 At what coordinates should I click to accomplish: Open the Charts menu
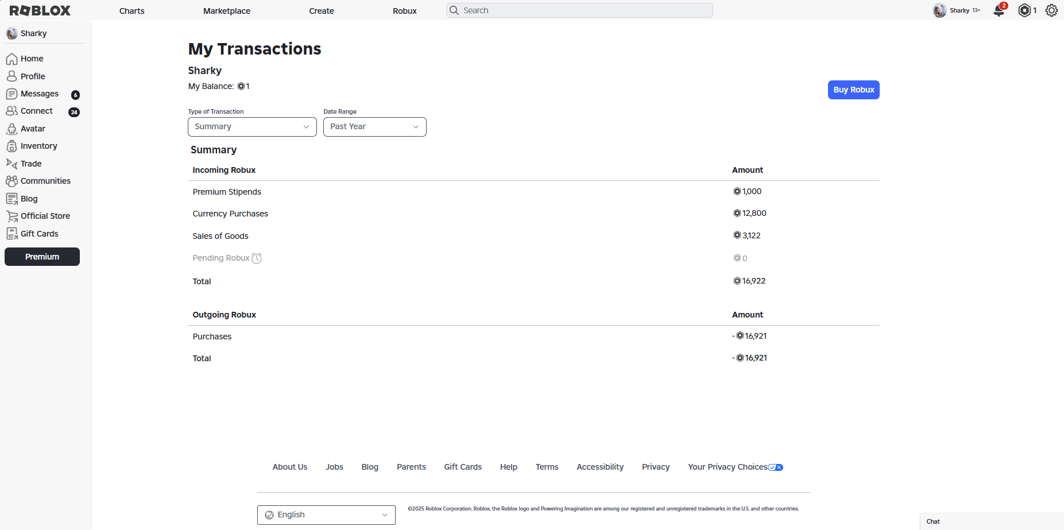[x=132, y=11]
